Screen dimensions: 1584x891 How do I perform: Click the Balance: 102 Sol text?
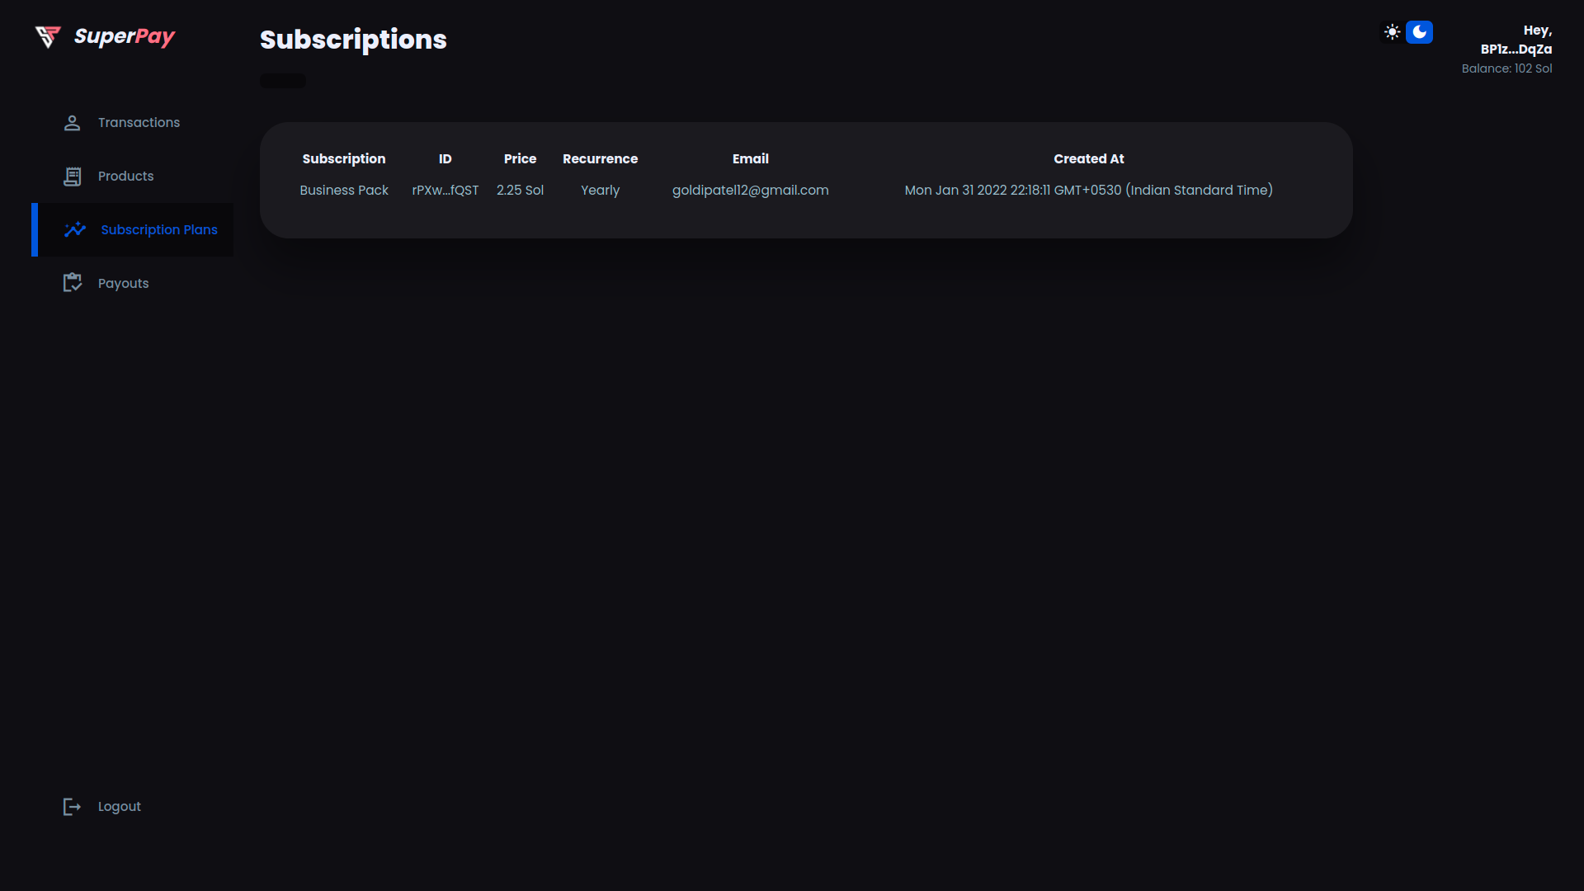(1507, 69)
